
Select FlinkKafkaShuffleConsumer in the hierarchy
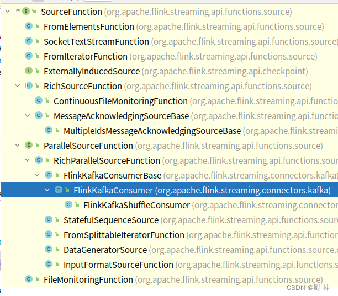pos(136,205)
